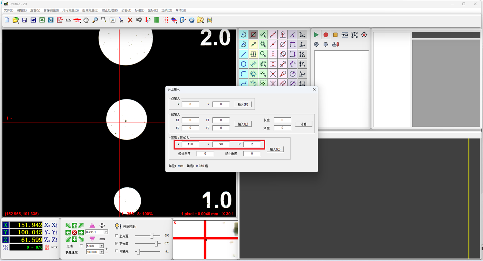Open the 坐标(C) menu
This screenshot has width=483, height=261.
coord(153,10)
